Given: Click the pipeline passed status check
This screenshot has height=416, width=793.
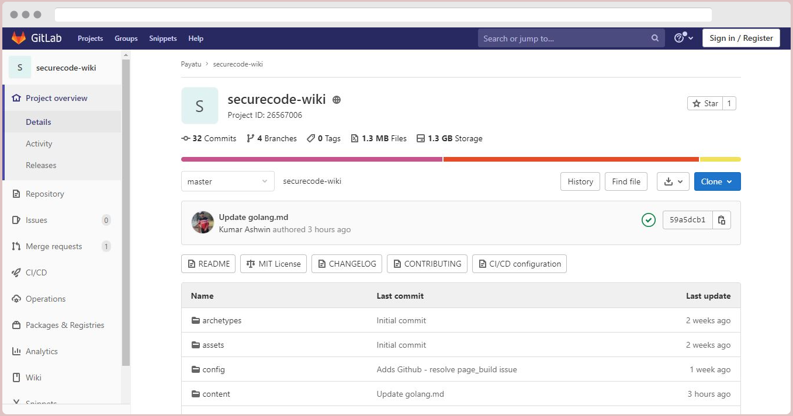Looking at the screenshot, I should (x=649, y=221).
